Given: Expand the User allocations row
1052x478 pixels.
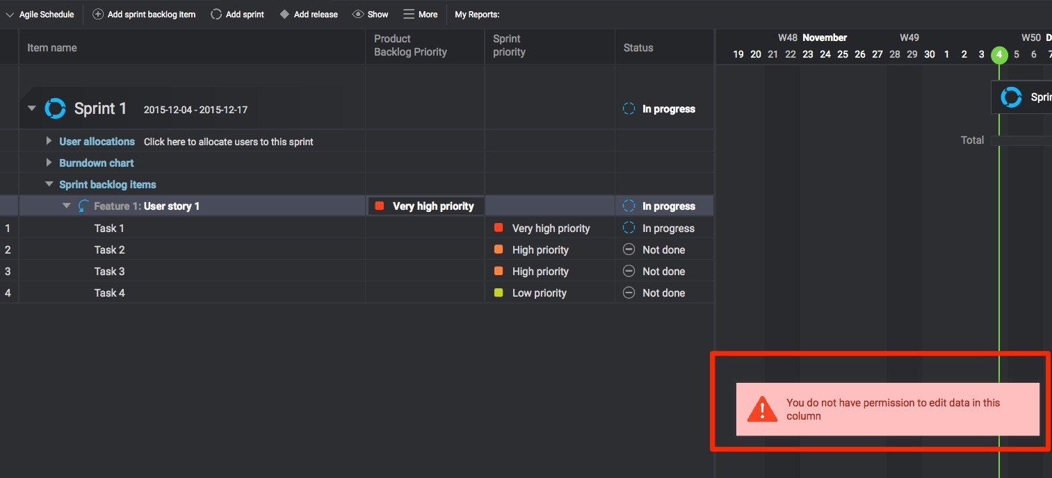Looking at the screenshot, I should point(49,141).
